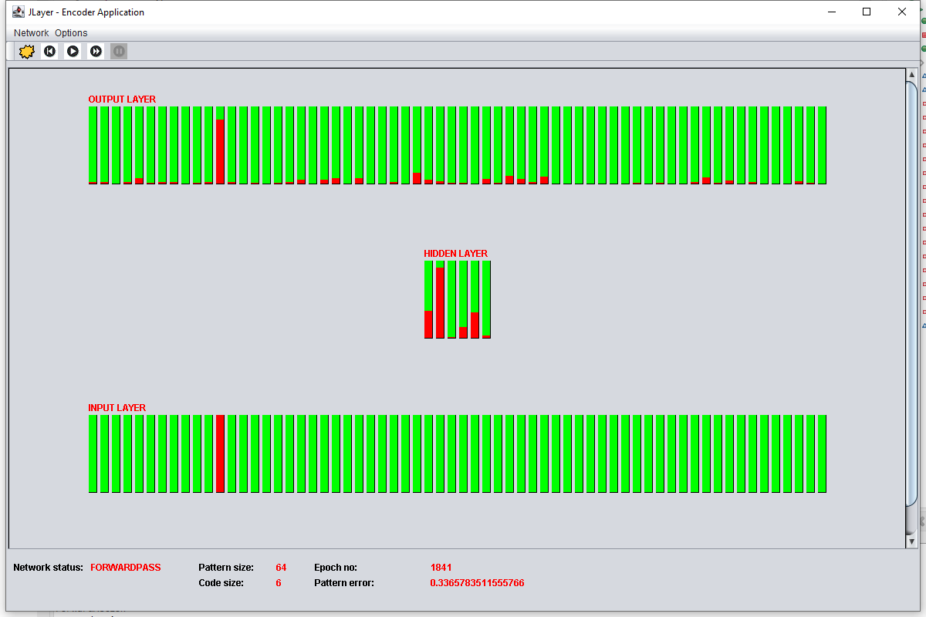Click the greyed-out pause toolbar button
This screenshot has height=617, width=926.
[x=119, y=52]
